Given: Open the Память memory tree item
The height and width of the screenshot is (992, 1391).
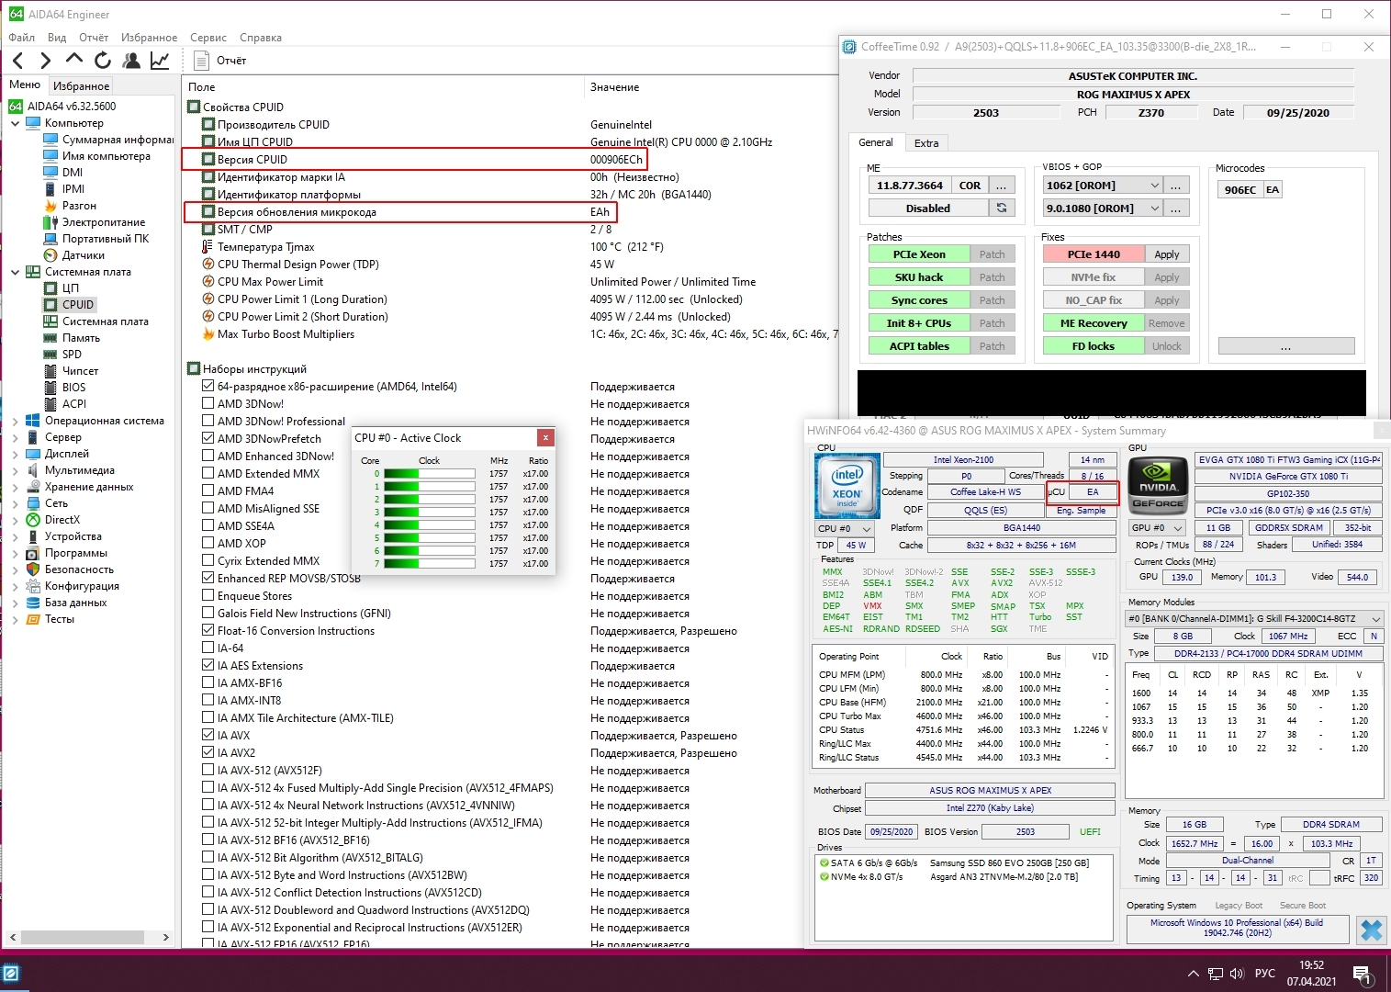Looking at the screenshot, I should pyautogui.click(x=81, y=338).
